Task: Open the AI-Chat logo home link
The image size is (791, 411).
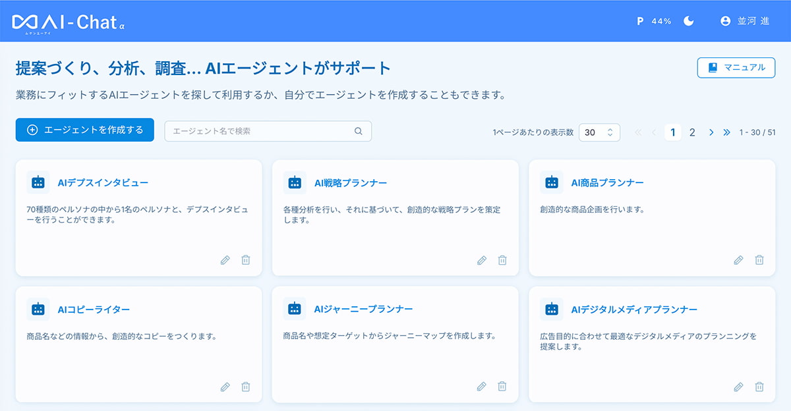Action: tap(69, 22)
